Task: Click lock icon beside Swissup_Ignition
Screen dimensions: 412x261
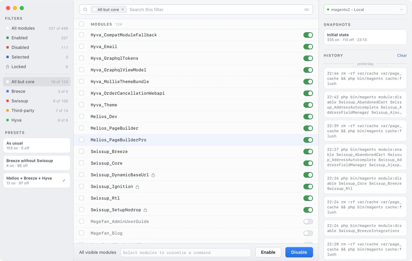Action: point(137,187)
